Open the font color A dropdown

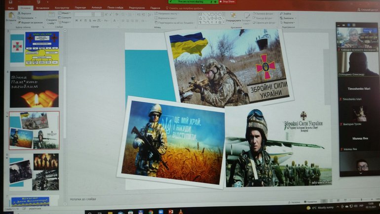pyautogui.click(x=115, y=21)
